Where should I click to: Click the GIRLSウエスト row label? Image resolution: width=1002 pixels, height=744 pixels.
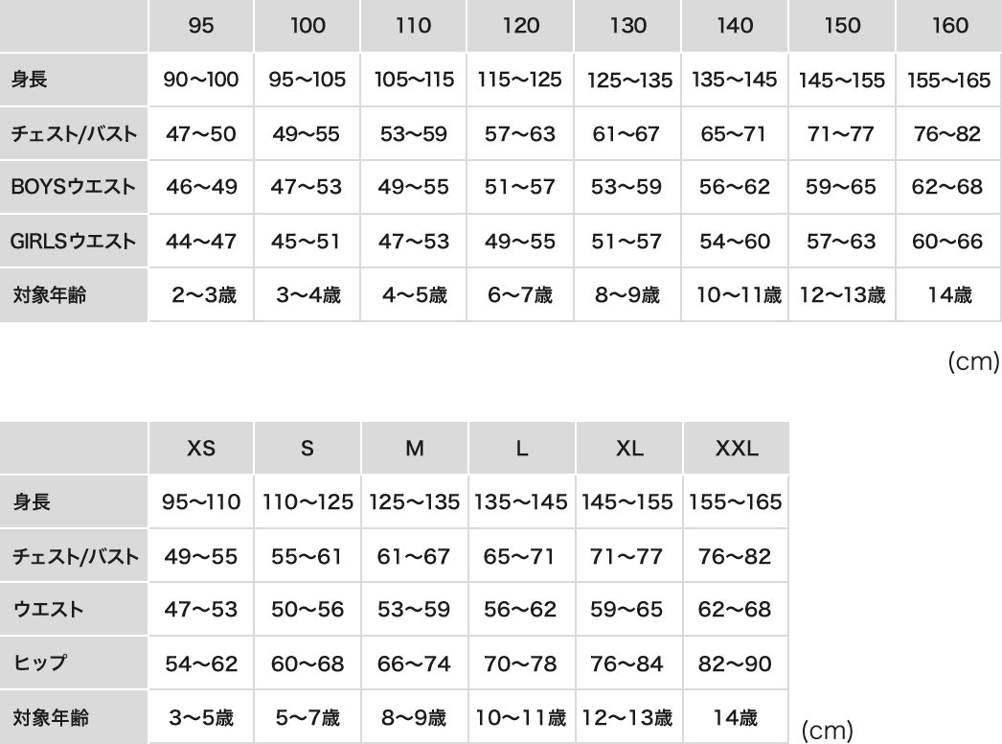(x=67, y=241)
